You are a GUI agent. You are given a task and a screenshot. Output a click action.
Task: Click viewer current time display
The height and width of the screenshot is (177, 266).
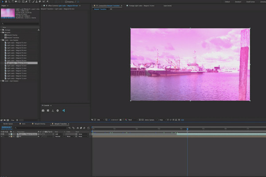click(x=115, y=120)
